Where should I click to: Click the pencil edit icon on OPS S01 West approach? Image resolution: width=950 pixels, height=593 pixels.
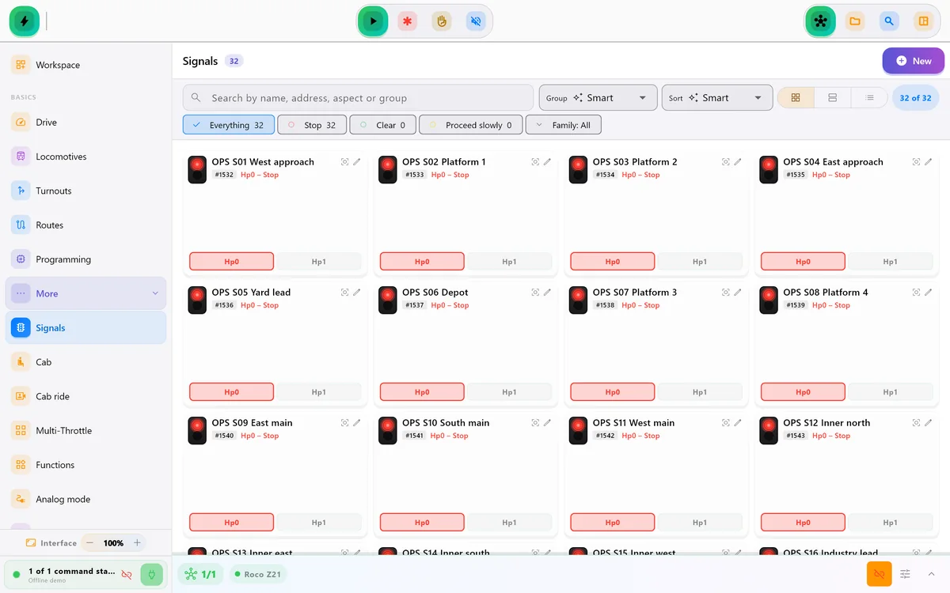coord(357,161)
